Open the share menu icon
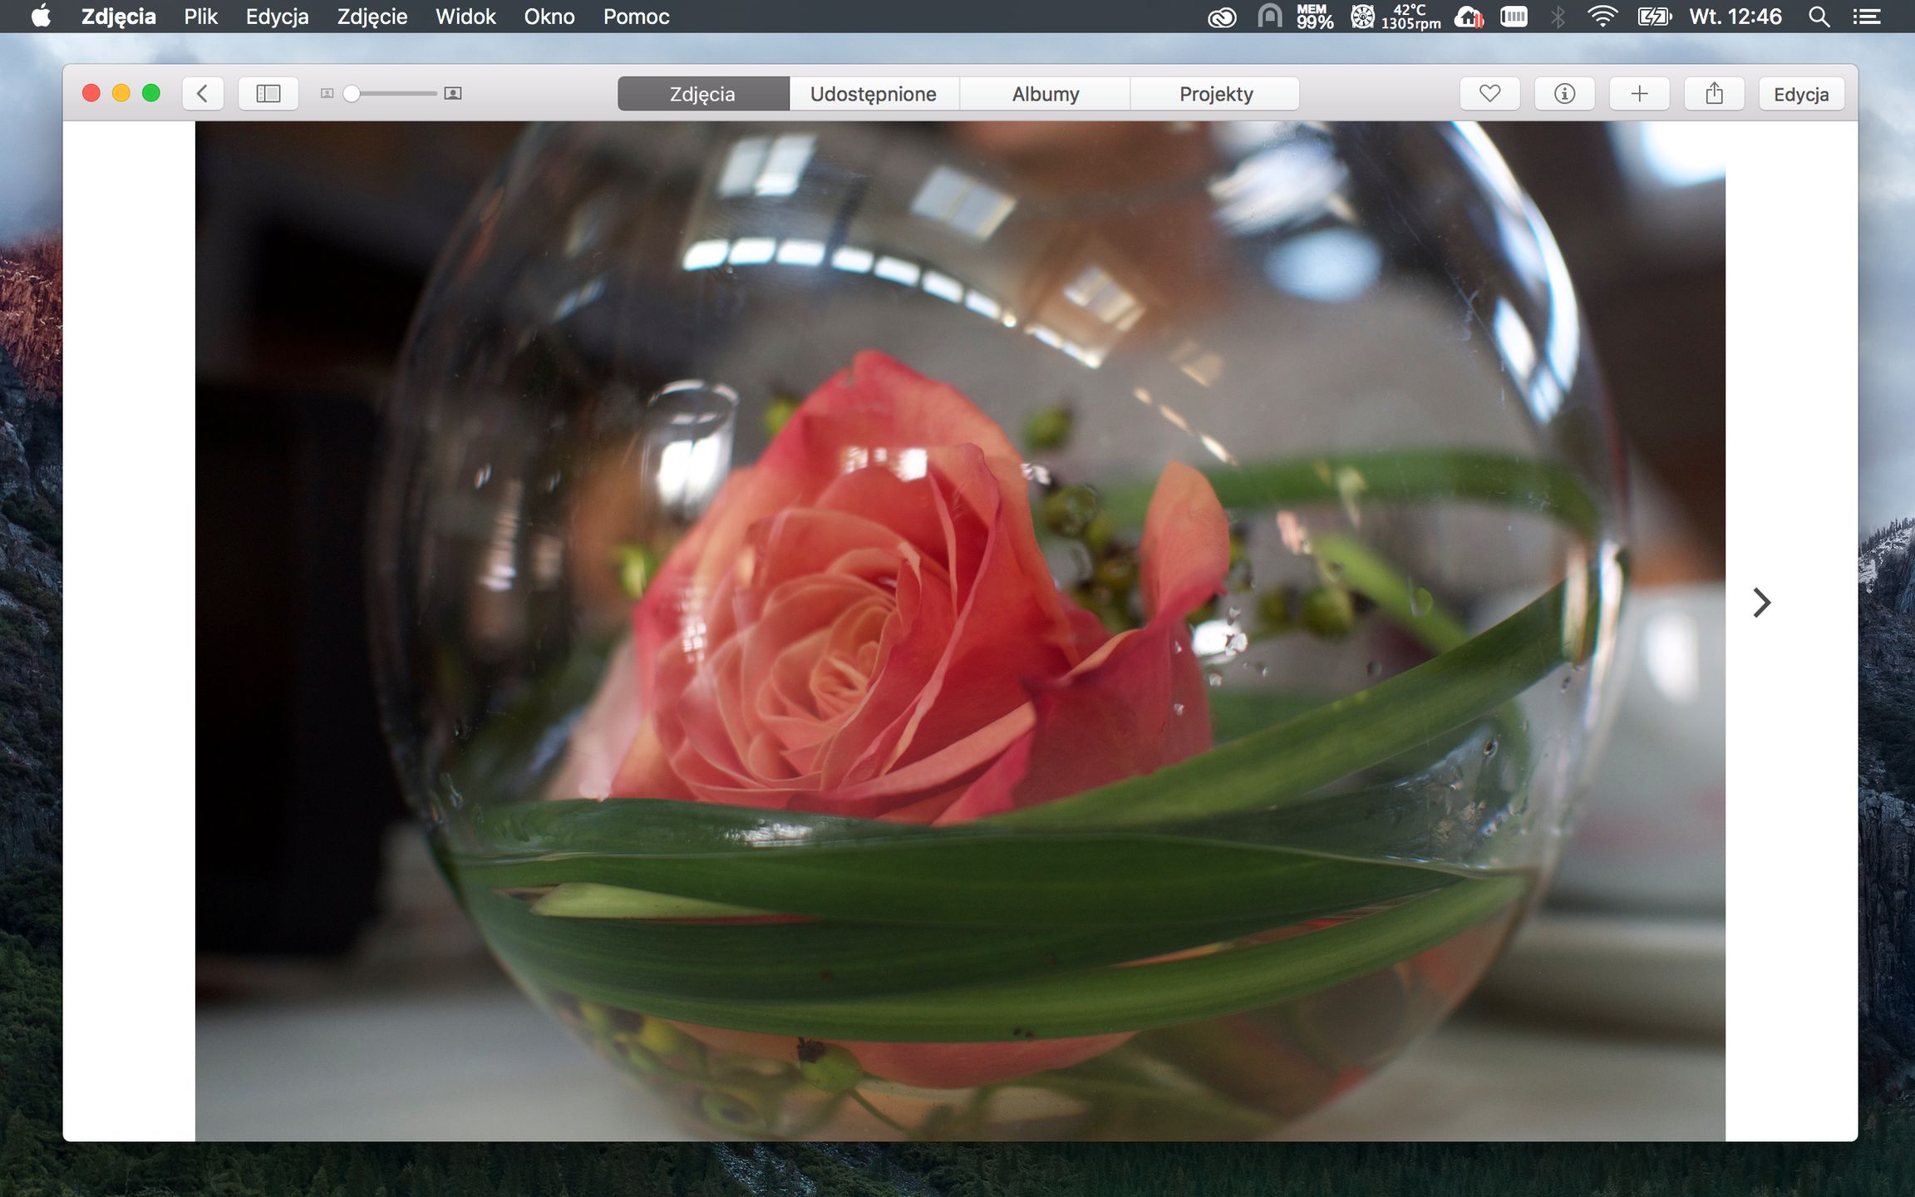 [1714, 94]
